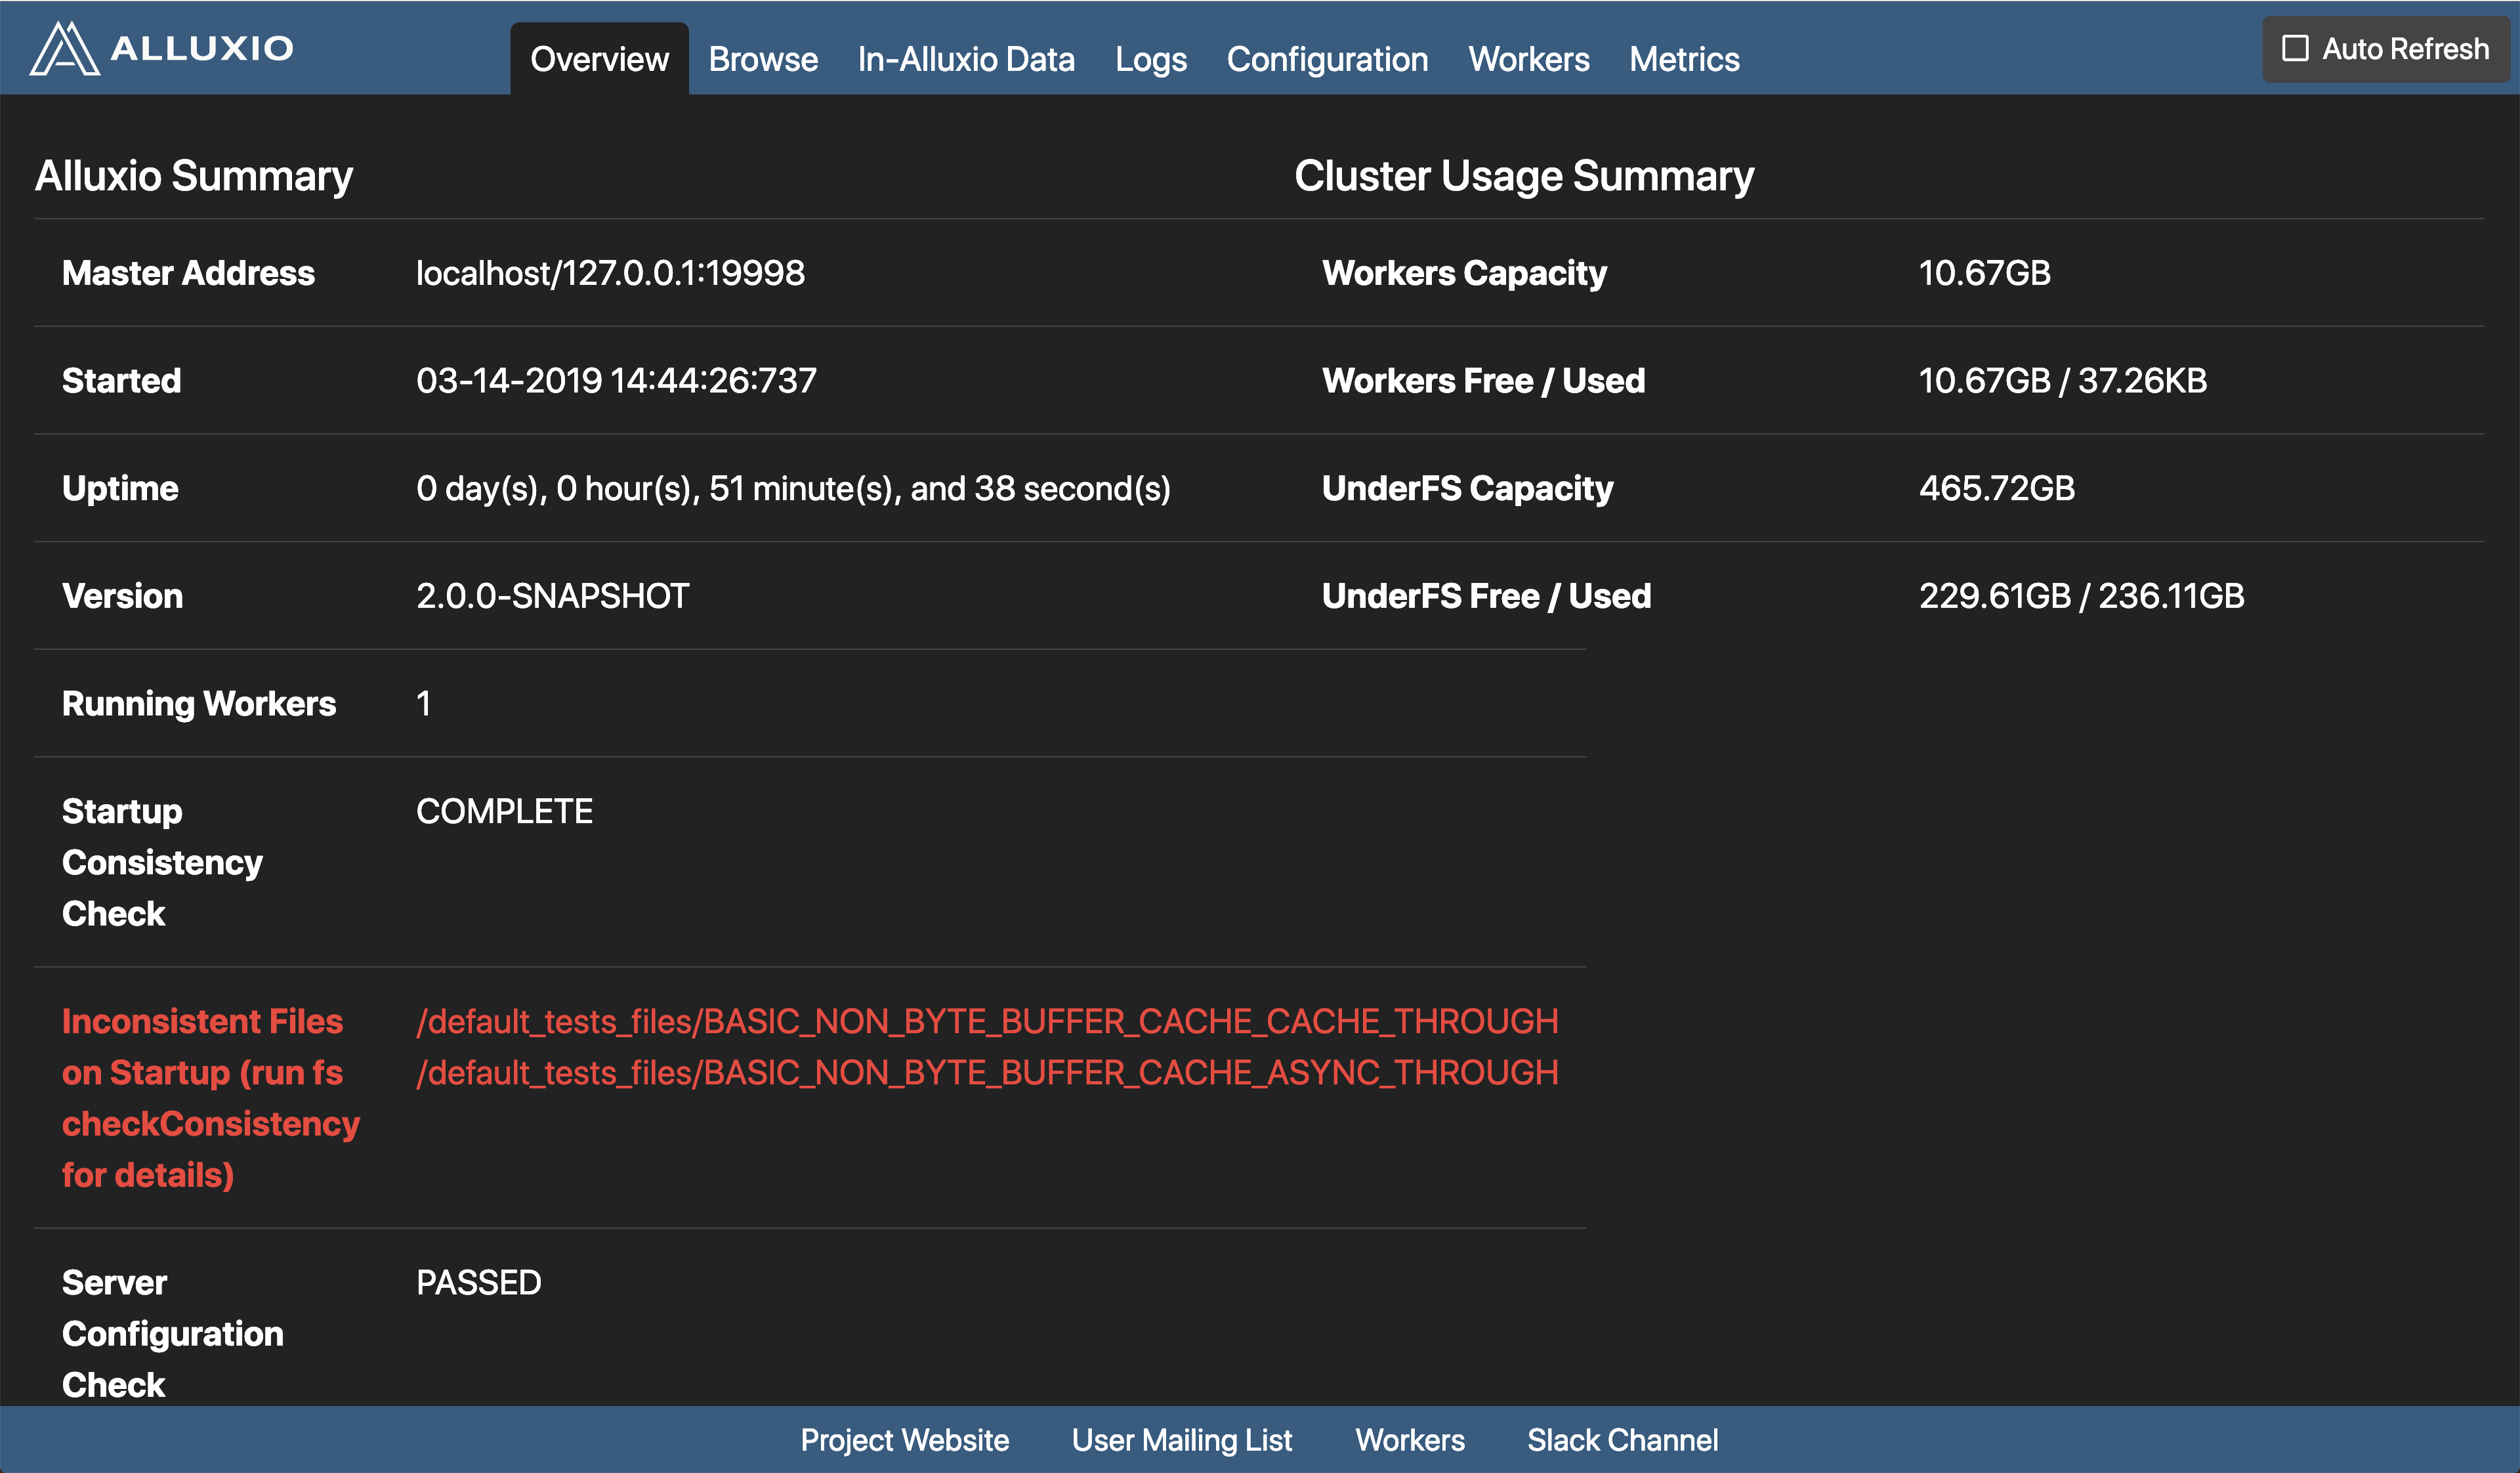The height and width of the screenshot is (1473, 2520).
Task: Click the 2.0.0-SNAPSHOT version value
Action: click(x=552, y=596)
